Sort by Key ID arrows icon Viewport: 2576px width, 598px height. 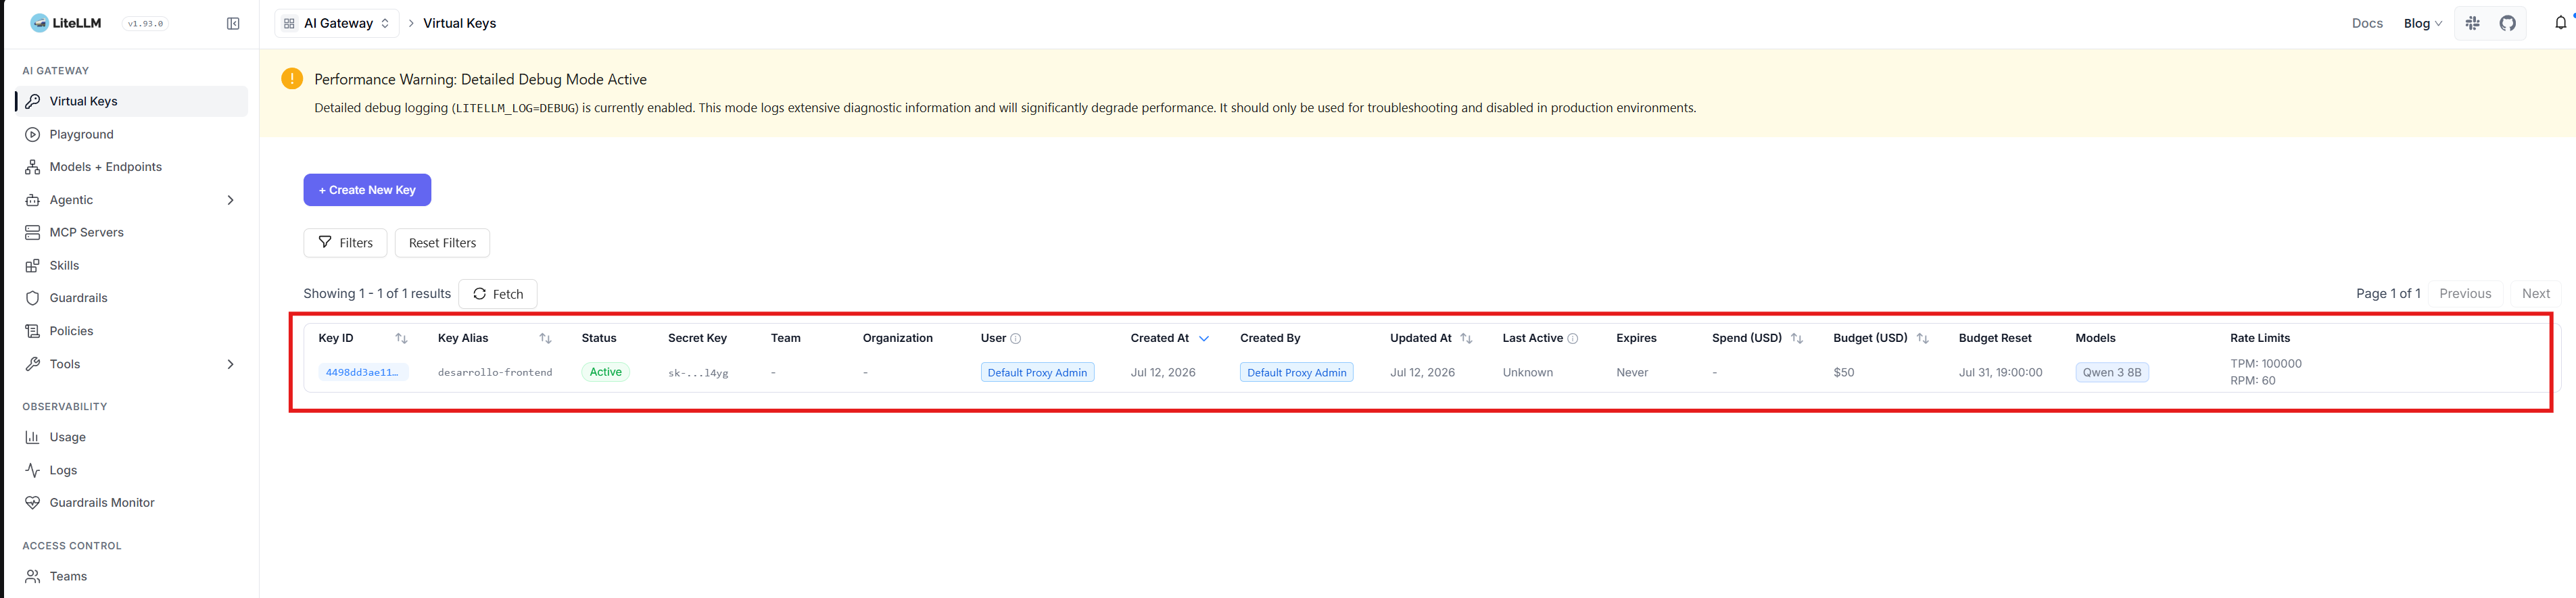tap(401, 339)
